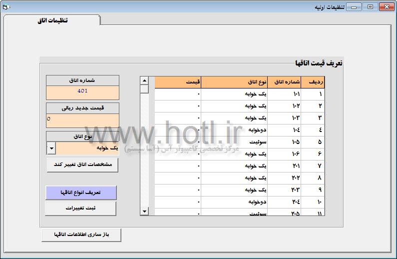Viewport: 397px width, 259px height.
Task: Click the application icon in title bar
Action: [x=6, y=7]
